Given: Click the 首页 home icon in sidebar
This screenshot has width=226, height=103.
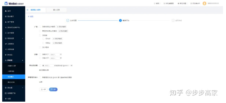Looking at the screenshot, I should pyautogui.click(x=6, y=11).
